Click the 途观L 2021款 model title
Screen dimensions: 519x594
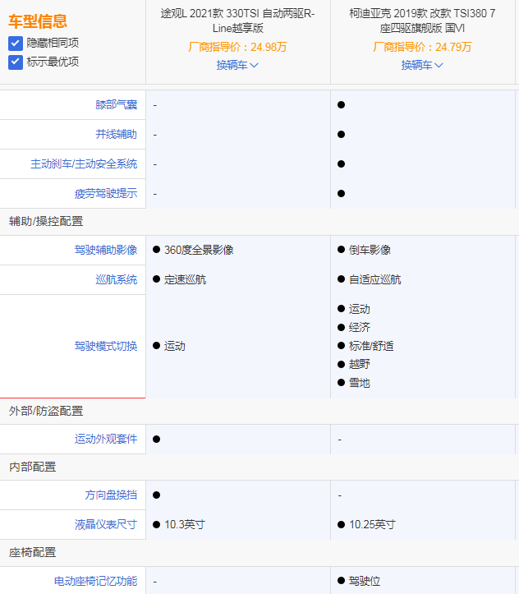pyautogui.click(x=237, y=21)
